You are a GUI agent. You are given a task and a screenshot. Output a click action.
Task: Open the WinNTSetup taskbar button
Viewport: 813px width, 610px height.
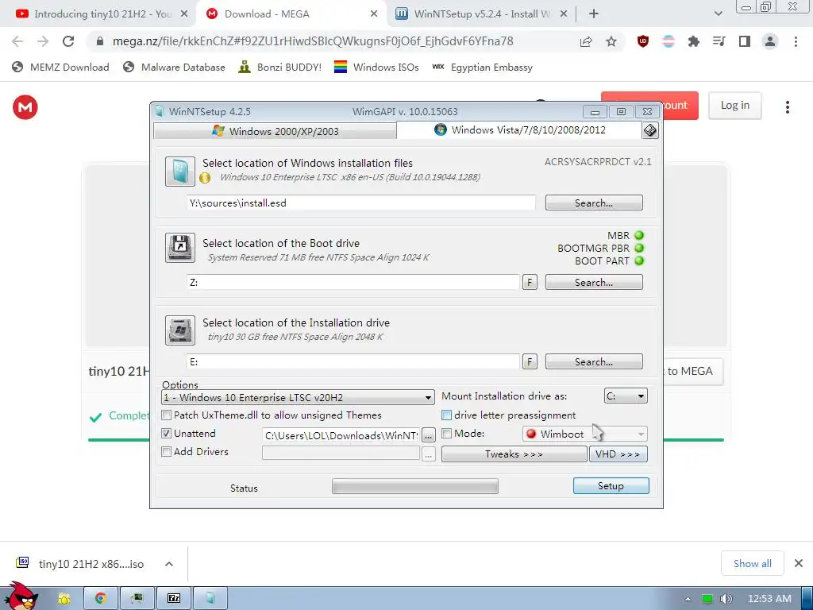pos(210,598)
